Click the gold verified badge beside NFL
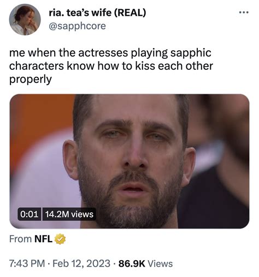 click(x=60, y=239)
